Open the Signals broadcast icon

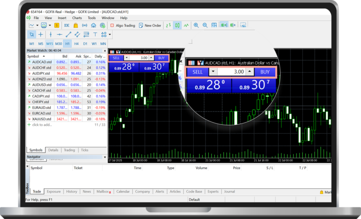pyautogui.click(x=85, y=25)
